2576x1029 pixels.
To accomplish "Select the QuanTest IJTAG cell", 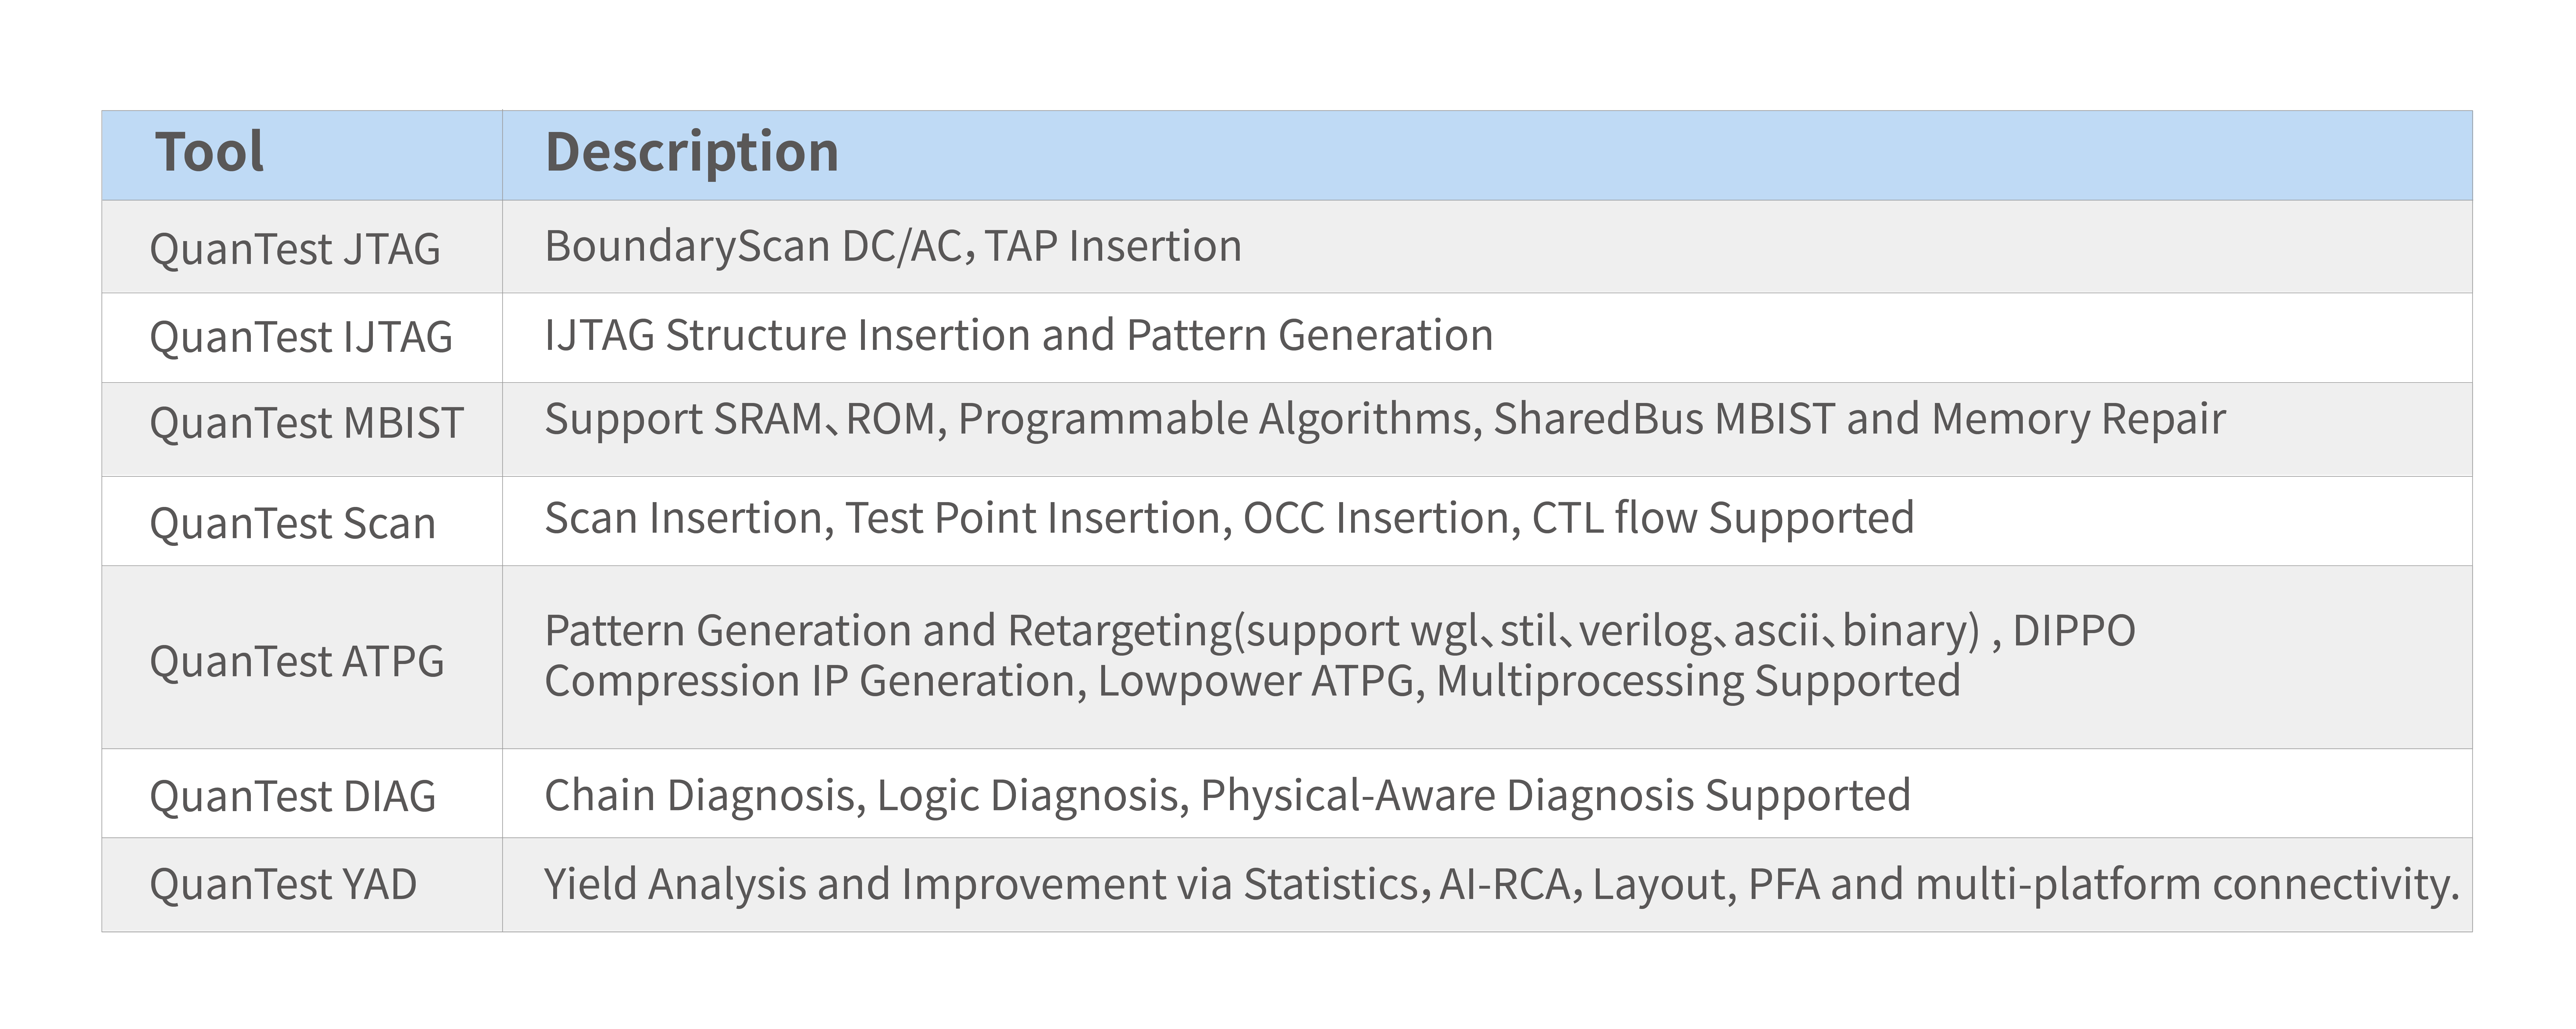I will [301, 337].
